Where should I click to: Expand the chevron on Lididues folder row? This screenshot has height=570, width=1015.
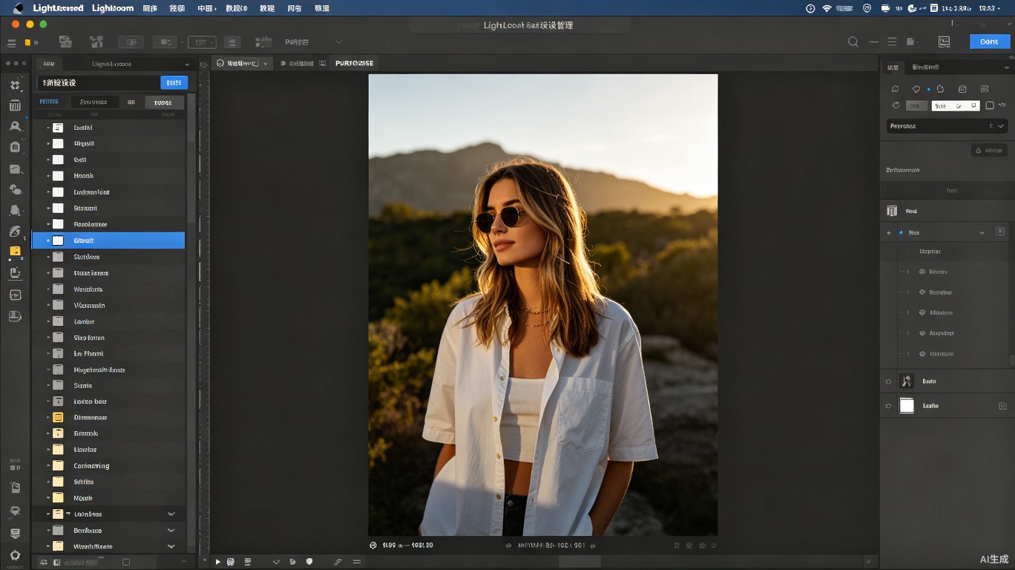171,514
